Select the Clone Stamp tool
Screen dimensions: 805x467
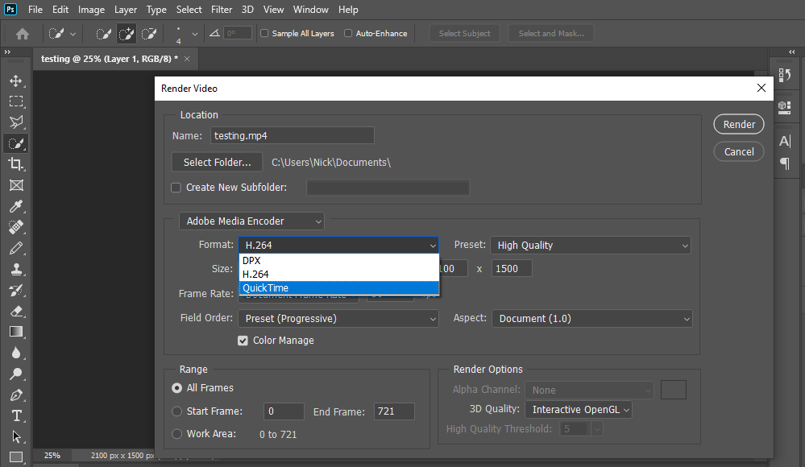point(16,270)
